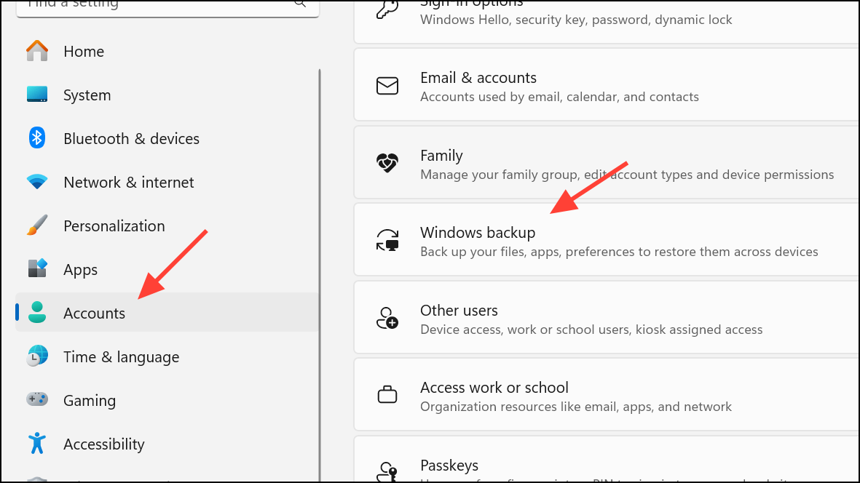Select Apps in the sidebar
860x483 pixels.
167,269
